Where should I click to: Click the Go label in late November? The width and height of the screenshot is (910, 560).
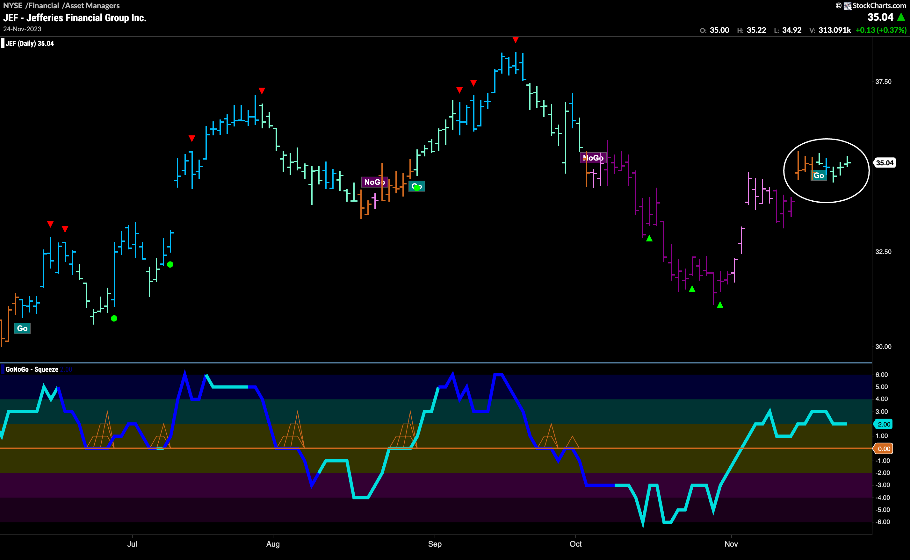[819, 176]
